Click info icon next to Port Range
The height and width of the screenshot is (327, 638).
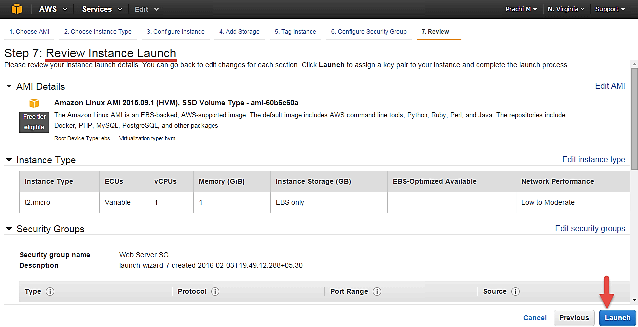coord(377,292)
